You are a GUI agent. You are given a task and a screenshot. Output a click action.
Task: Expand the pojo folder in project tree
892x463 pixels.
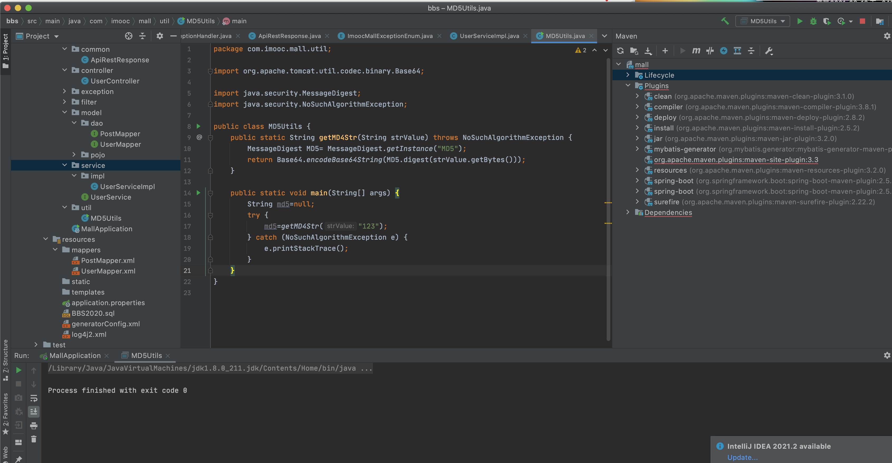point(74,155)
